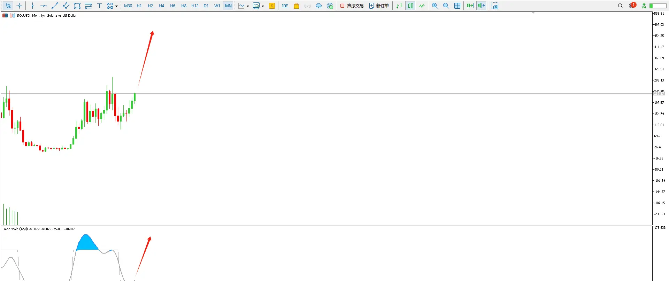Choose the rectangle shape tool
This screenshot has width=669, height=281.
click(x=77, y=6)
